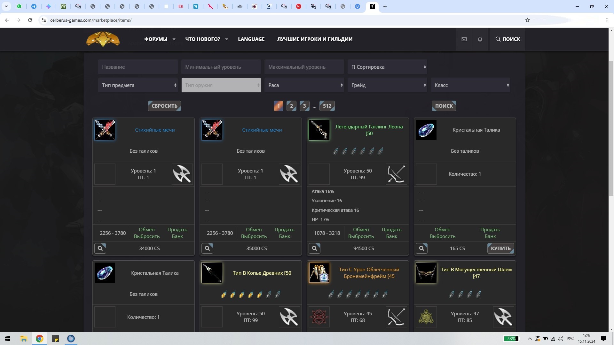The image size is (614, 345).
Task: Click the Gatling Leon weapon thumbnail
Action: pos(319,130)
